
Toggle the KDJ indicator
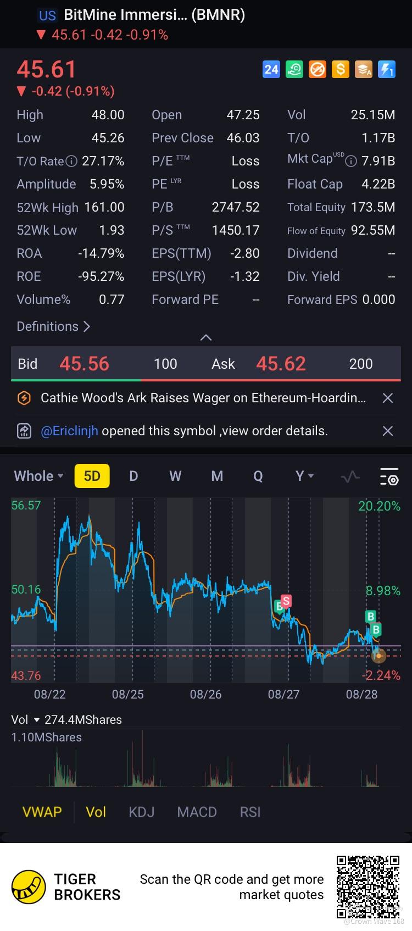(x=141, y=812)
